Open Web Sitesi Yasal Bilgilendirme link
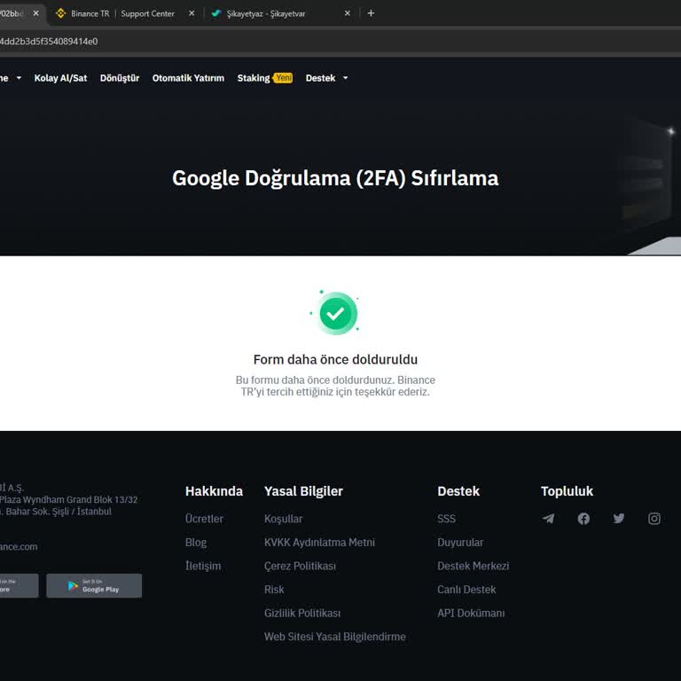The width and height of the screenshot is (681, 681). [x=335, y=637]
